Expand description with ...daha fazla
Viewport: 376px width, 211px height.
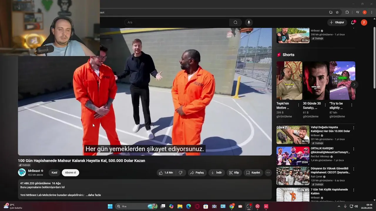pyautogui.click(x=93, y=195)
